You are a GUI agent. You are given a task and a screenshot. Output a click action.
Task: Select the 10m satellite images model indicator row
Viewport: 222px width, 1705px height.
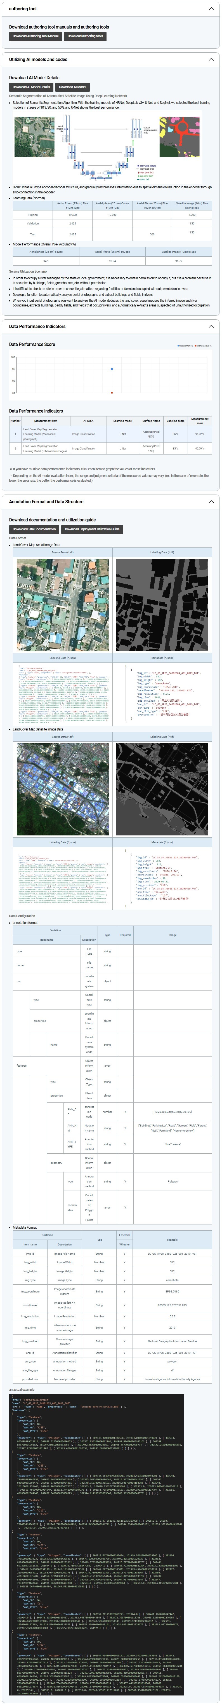tap(110, 449)
